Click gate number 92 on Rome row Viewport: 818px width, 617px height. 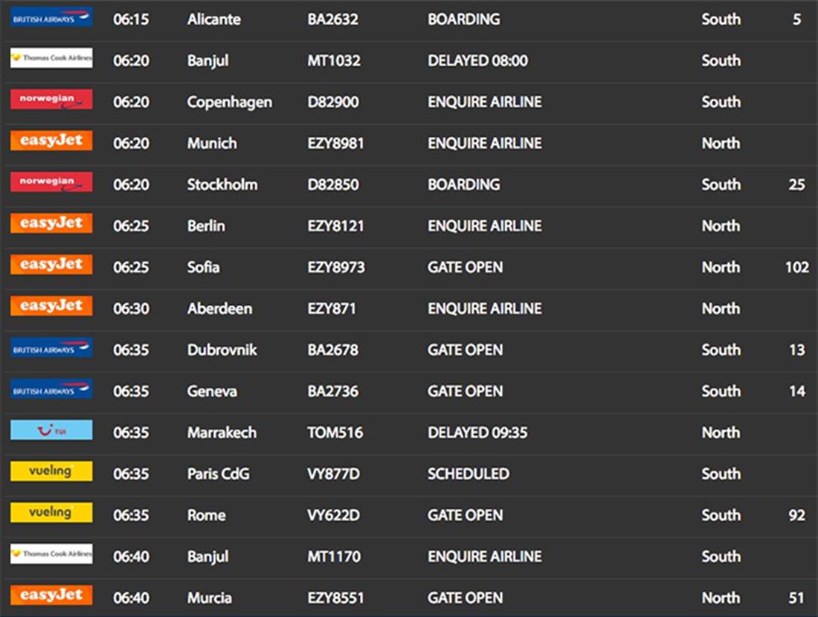(796, 515)
